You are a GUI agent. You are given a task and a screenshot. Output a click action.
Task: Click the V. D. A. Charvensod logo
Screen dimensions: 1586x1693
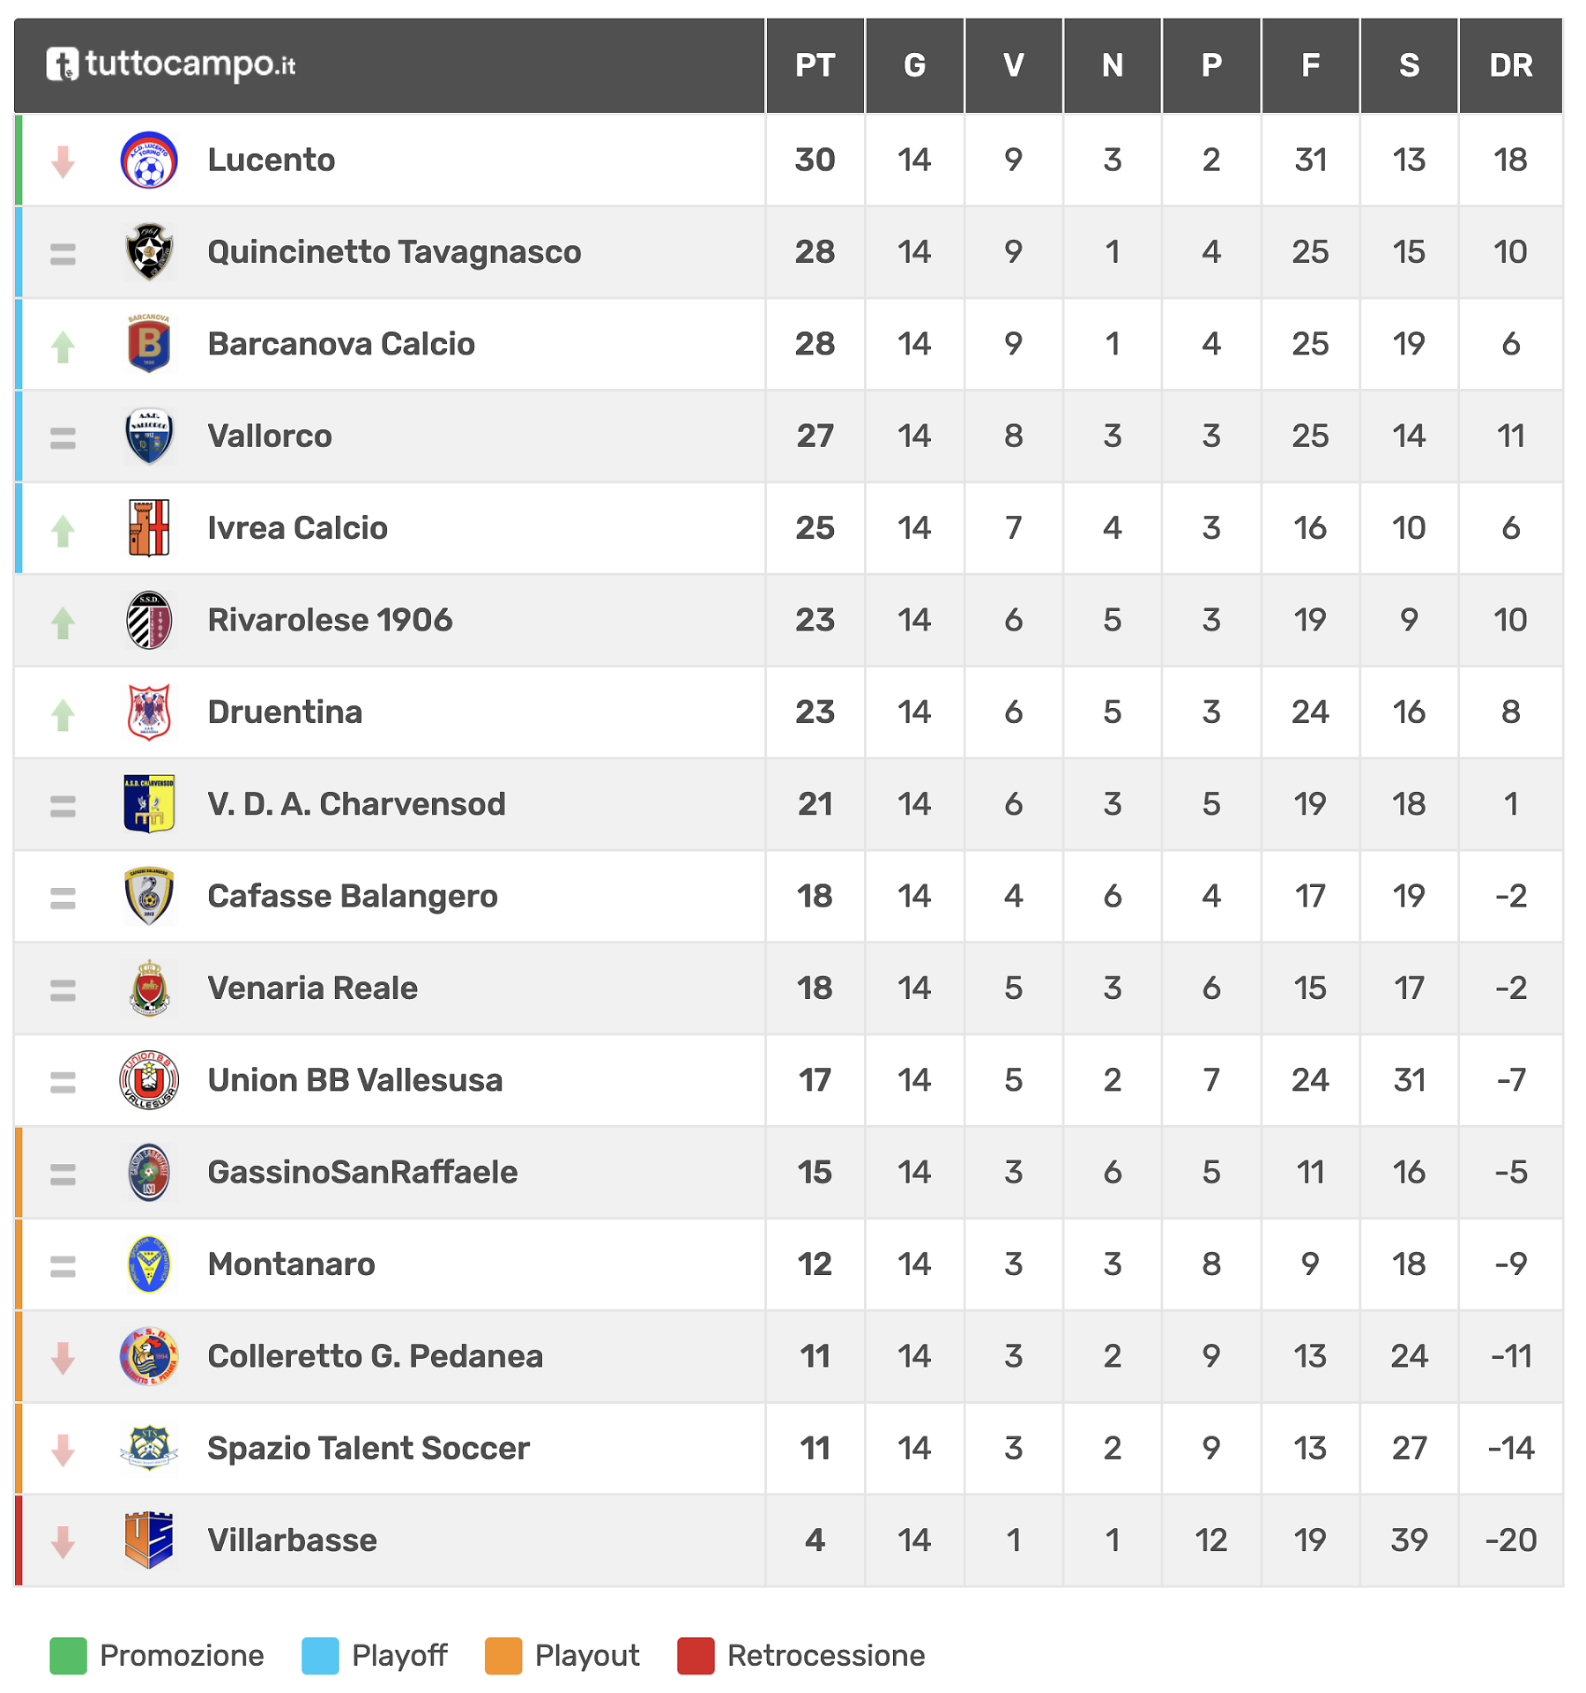[x=149, y=804]
